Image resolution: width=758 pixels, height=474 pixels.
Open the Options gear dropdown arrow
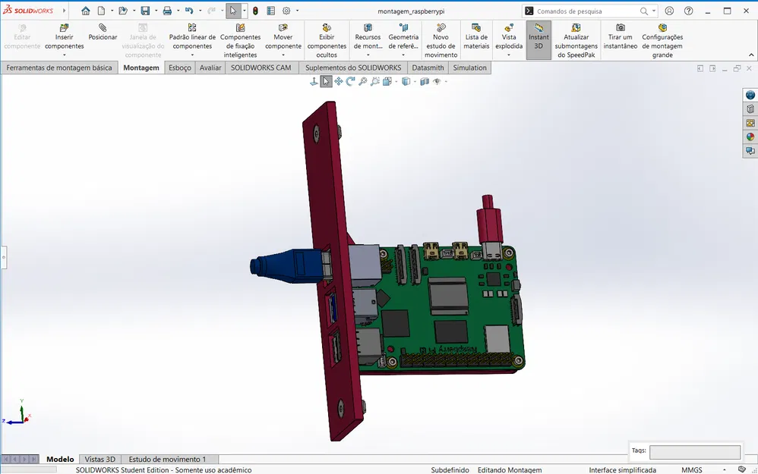tap(297, 11)
